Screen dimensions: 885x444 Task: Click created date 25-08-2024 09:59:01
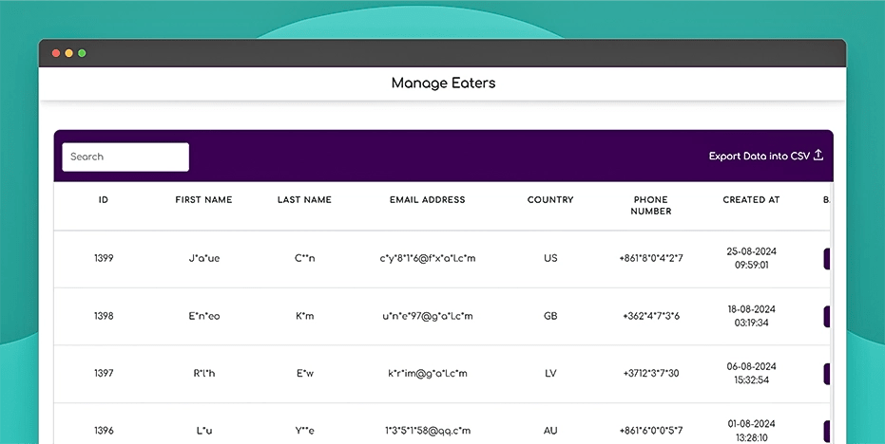click(x=751, y=258)
